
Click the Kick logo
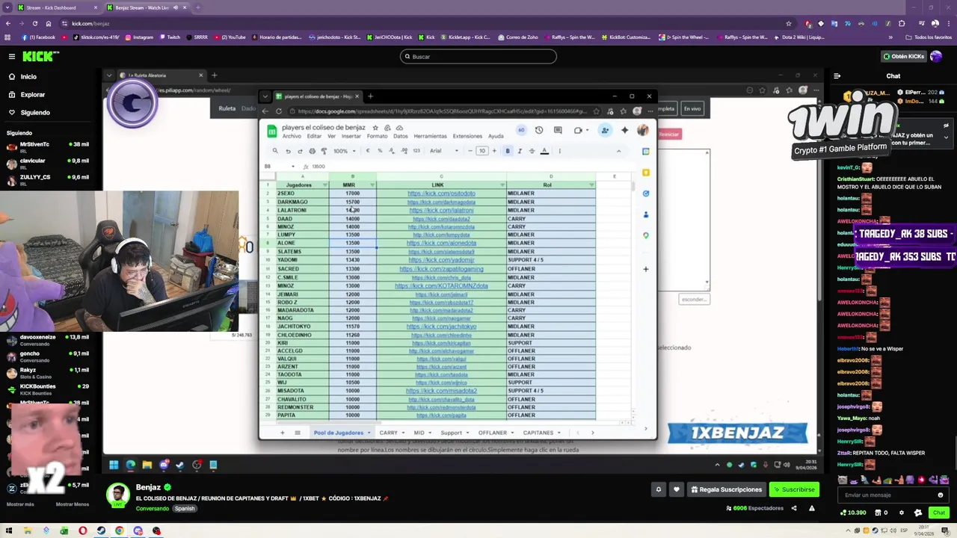[40, 56]
